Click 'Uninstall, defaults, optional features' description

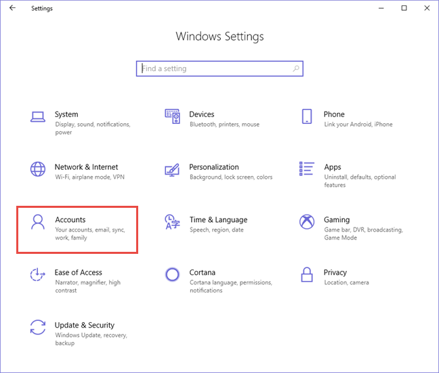click(x=360, y=181)
